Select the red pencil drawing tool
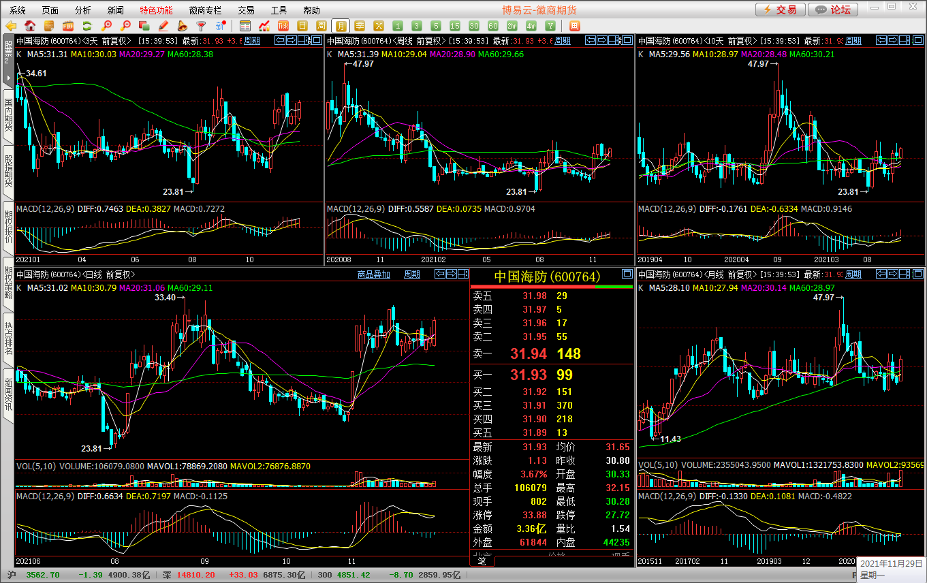Image resolution: width=927 pixels, height=583 pixels. click(163, 26)
